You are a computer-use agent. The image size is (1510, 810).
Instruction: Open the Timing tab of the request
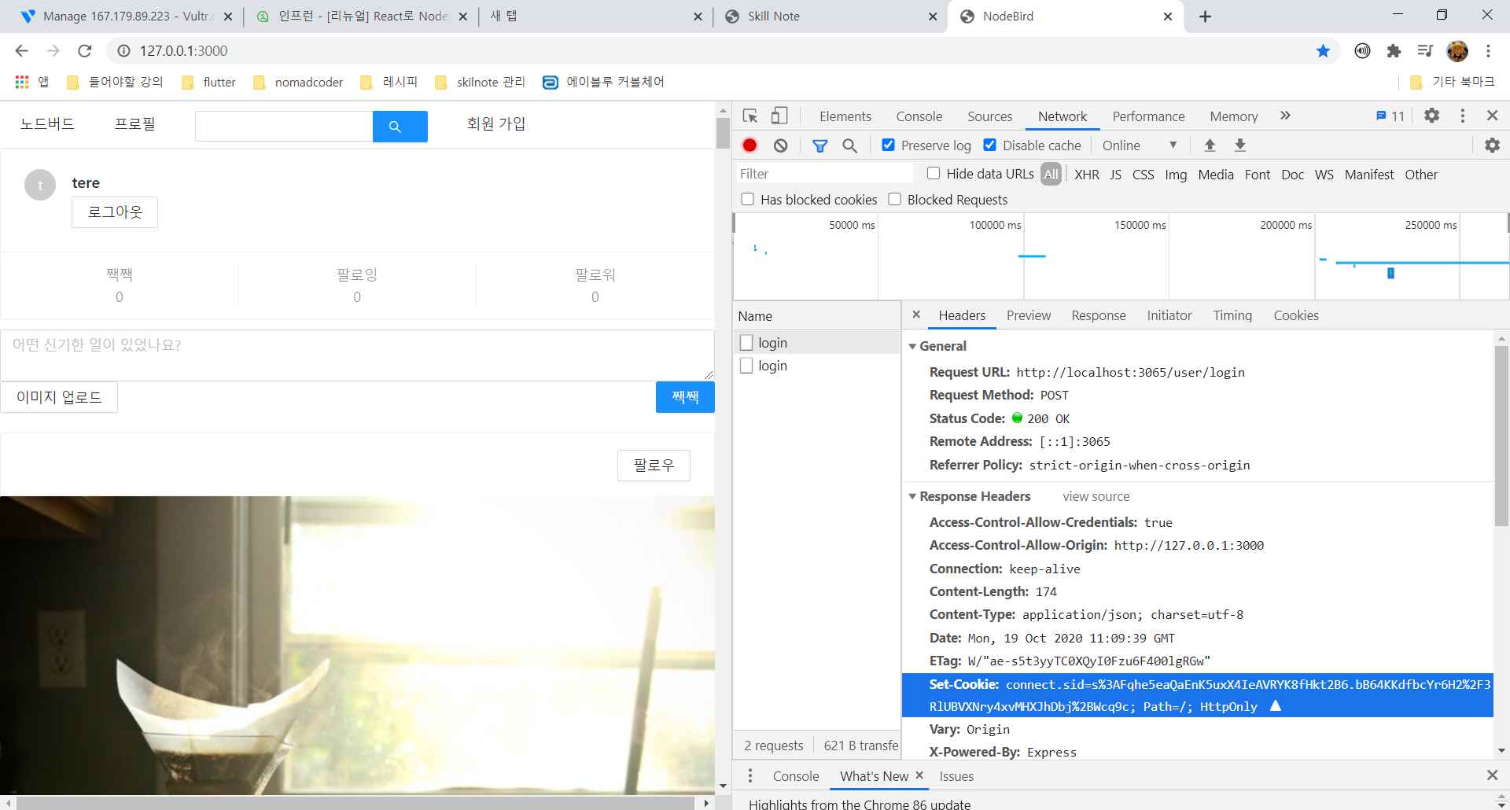1232,315
